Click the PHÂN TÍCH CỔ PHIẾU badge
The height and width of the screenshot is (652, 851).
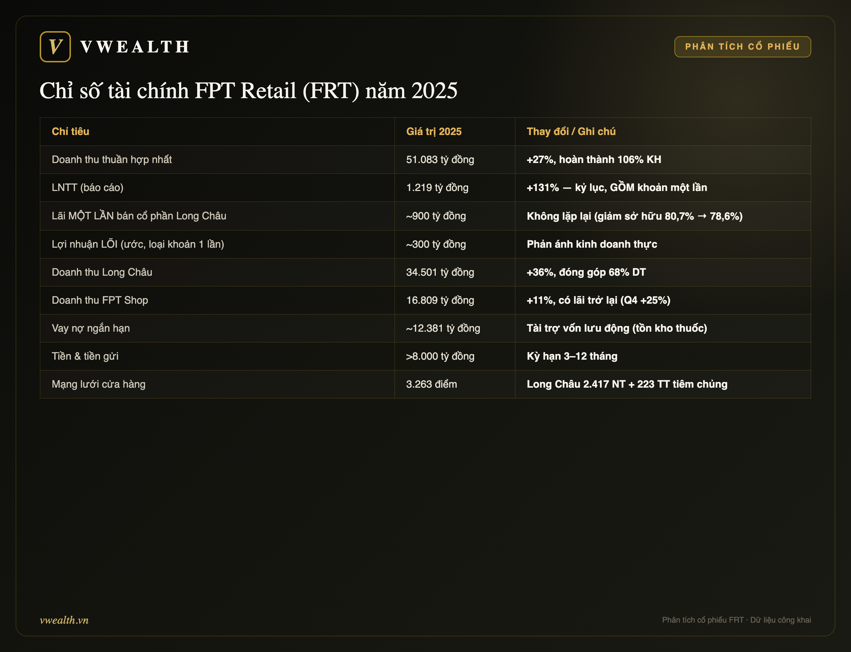tap(742, 46)
